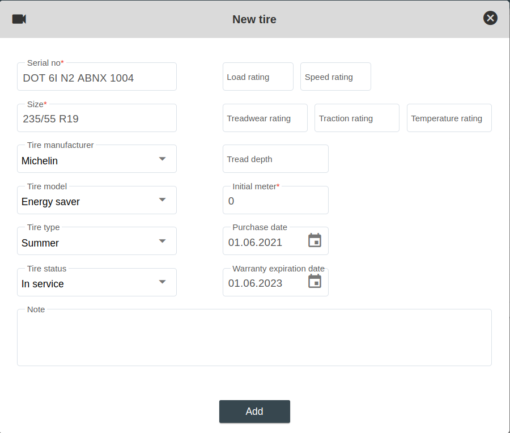Image resolution: width=510 pixels, height=433 pixels.
Task: Click the Treadwear rating field
Action: coord(265,118)
